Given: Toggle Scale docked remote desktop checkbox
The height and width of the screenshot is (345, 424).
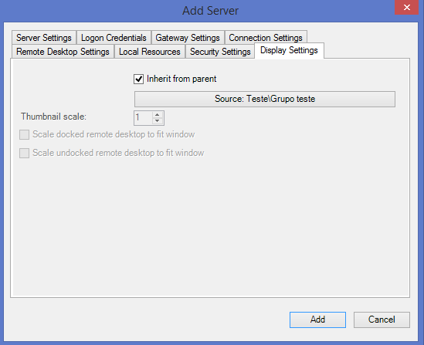Looking at the screenshot, I should (x=25, y=134).
